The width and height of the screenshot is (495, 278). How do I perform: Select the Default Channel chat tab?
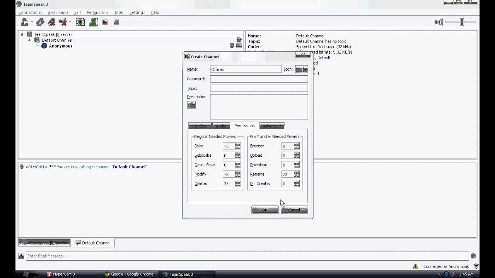pos(93,242)
